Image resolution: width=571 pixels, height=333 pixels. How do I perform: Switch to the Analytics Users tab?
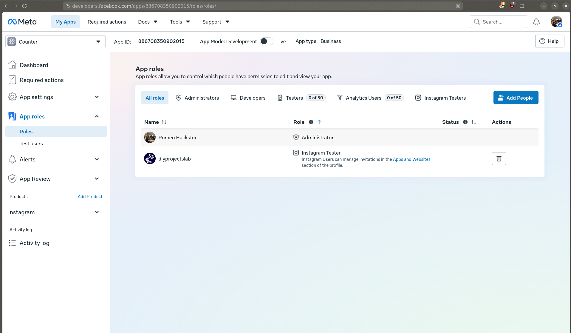pyautogui.click(x=370, y=98)
